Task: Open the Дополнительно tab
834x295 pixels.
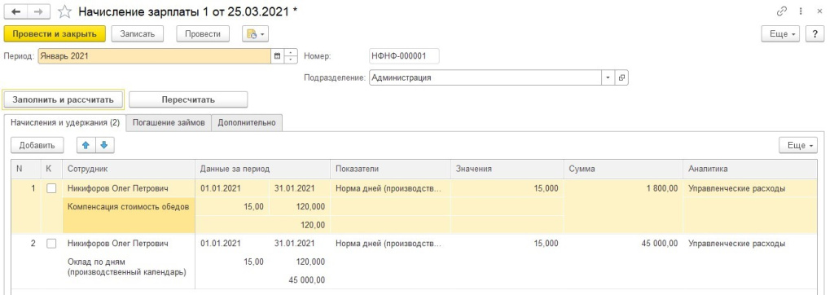Action: tap(247, 122)
